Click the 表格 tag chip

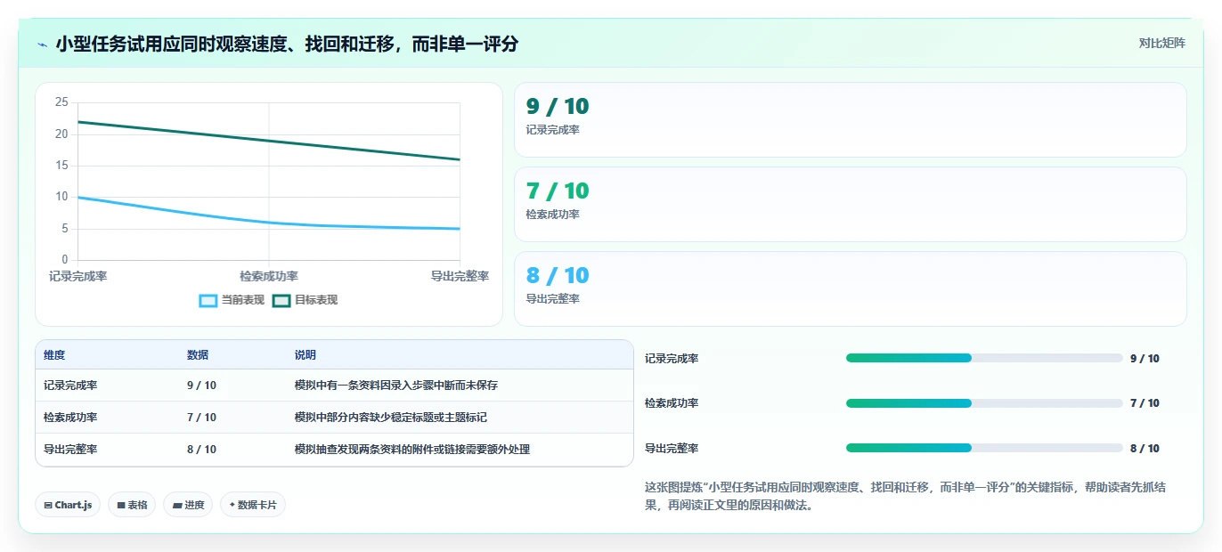pos(132,505)
